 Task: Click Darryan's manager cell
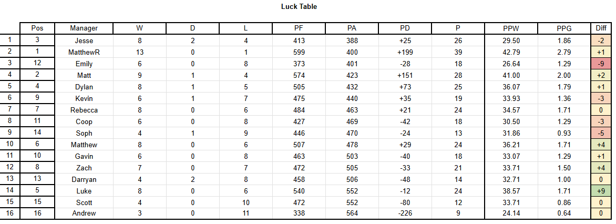[x=84, y=180]
